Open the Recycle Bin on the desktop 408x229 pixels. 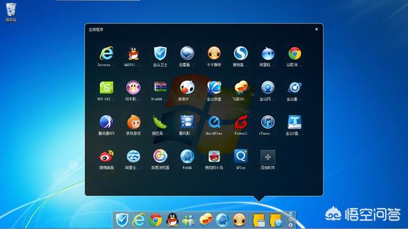(11, 12)
